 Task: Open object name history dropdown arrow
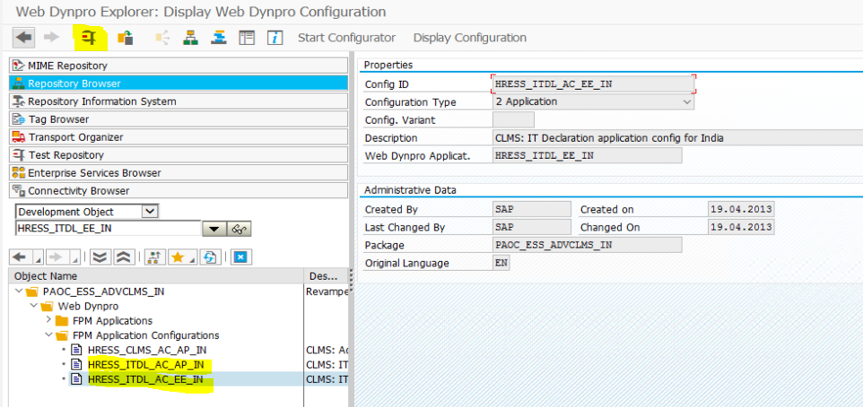point(213,229)
